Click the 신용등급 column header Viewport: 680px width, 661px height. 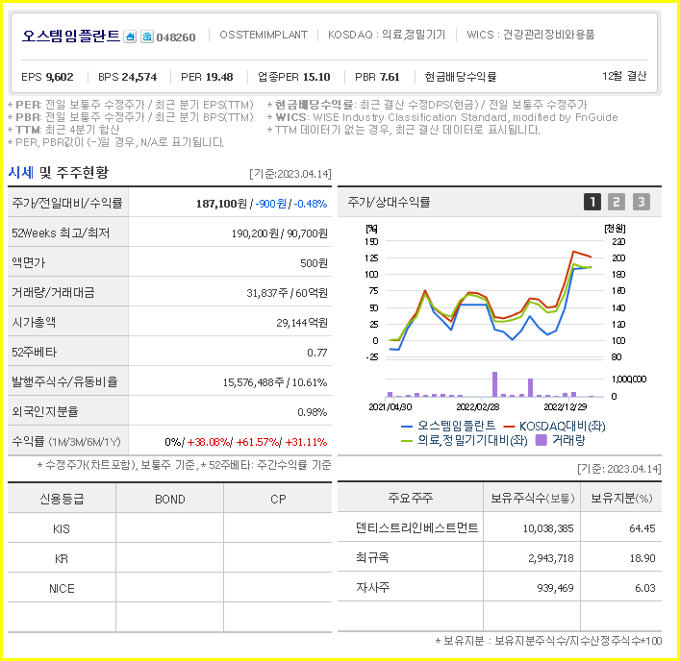62,499
